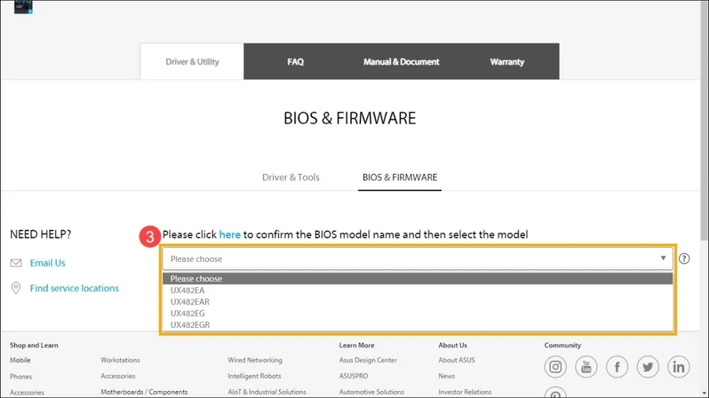Image resolution: width=709 pixels, height=398 pixels.
Task: Visit ASUSPRO footer link
Action: click(354, 376)
